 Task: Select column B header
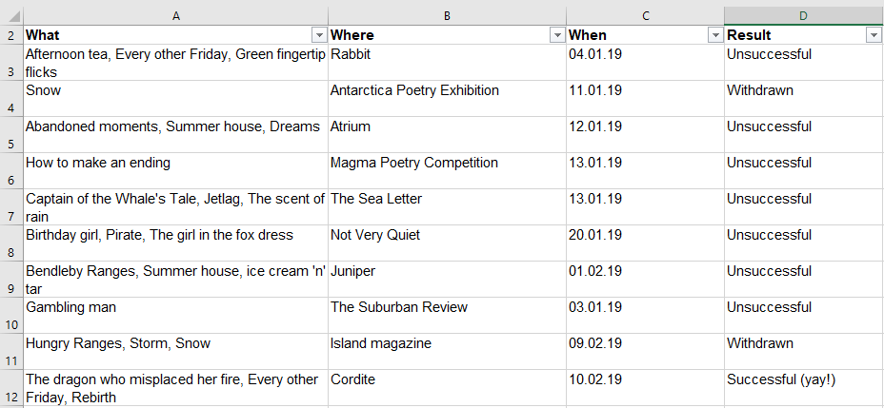pos(447,14)
